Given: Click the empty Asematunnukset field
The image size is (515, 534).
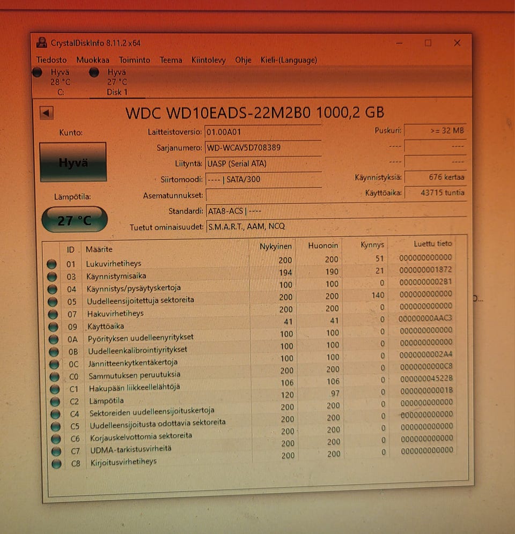Looking at the screenshot, I should pyautogui.click(x=264, y=195).
